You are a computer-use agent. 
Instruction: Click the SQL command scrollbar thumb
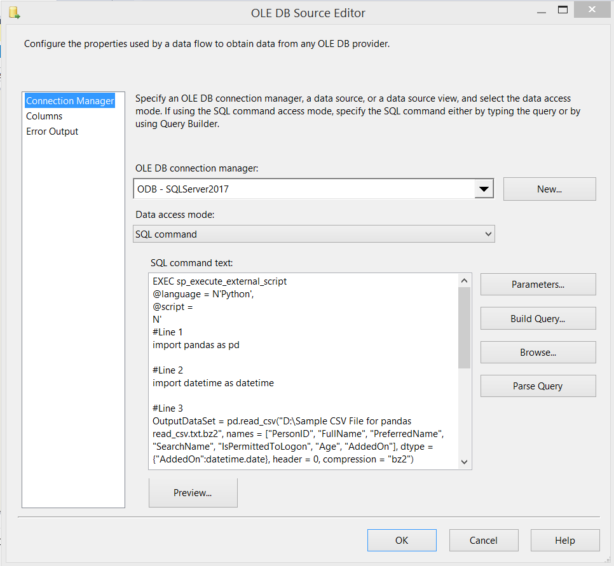tap(465, 328)
